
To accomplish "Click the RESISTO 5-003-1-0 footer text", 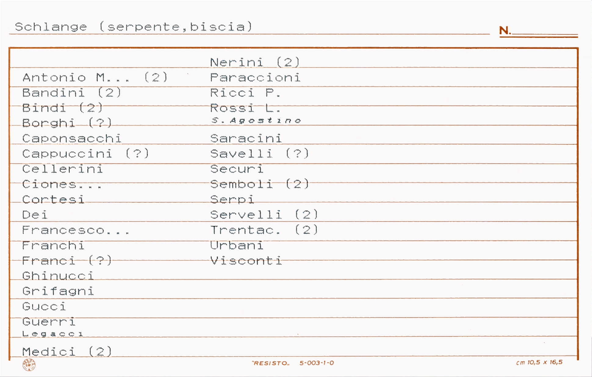I will point(293,363).
